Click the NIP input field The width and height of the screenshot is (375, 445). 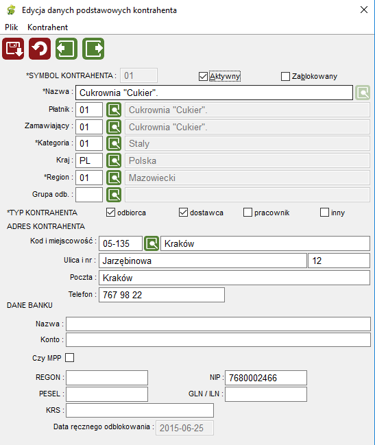266,378
